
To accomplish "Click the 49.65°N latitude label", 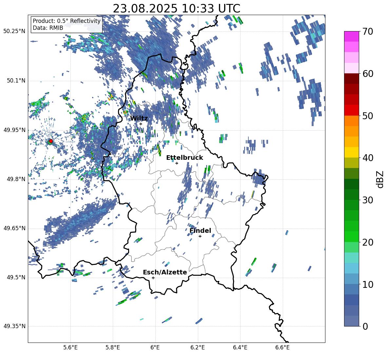I will [x=14, y=228].
